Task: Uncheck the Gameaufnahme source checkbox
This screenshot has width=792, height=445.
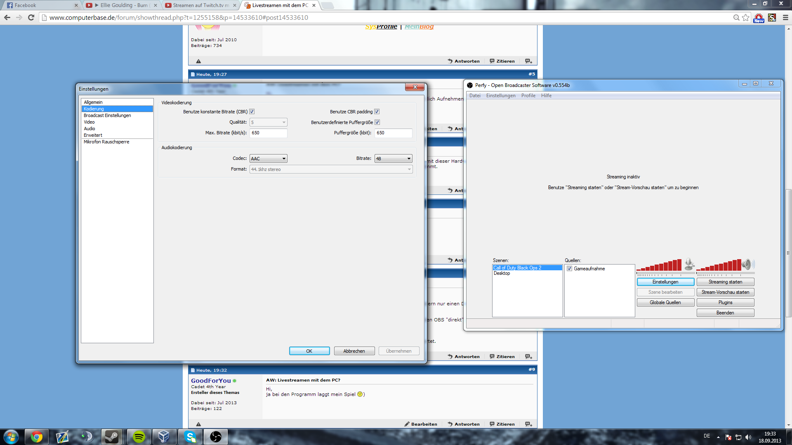Action: click(569, 269)
